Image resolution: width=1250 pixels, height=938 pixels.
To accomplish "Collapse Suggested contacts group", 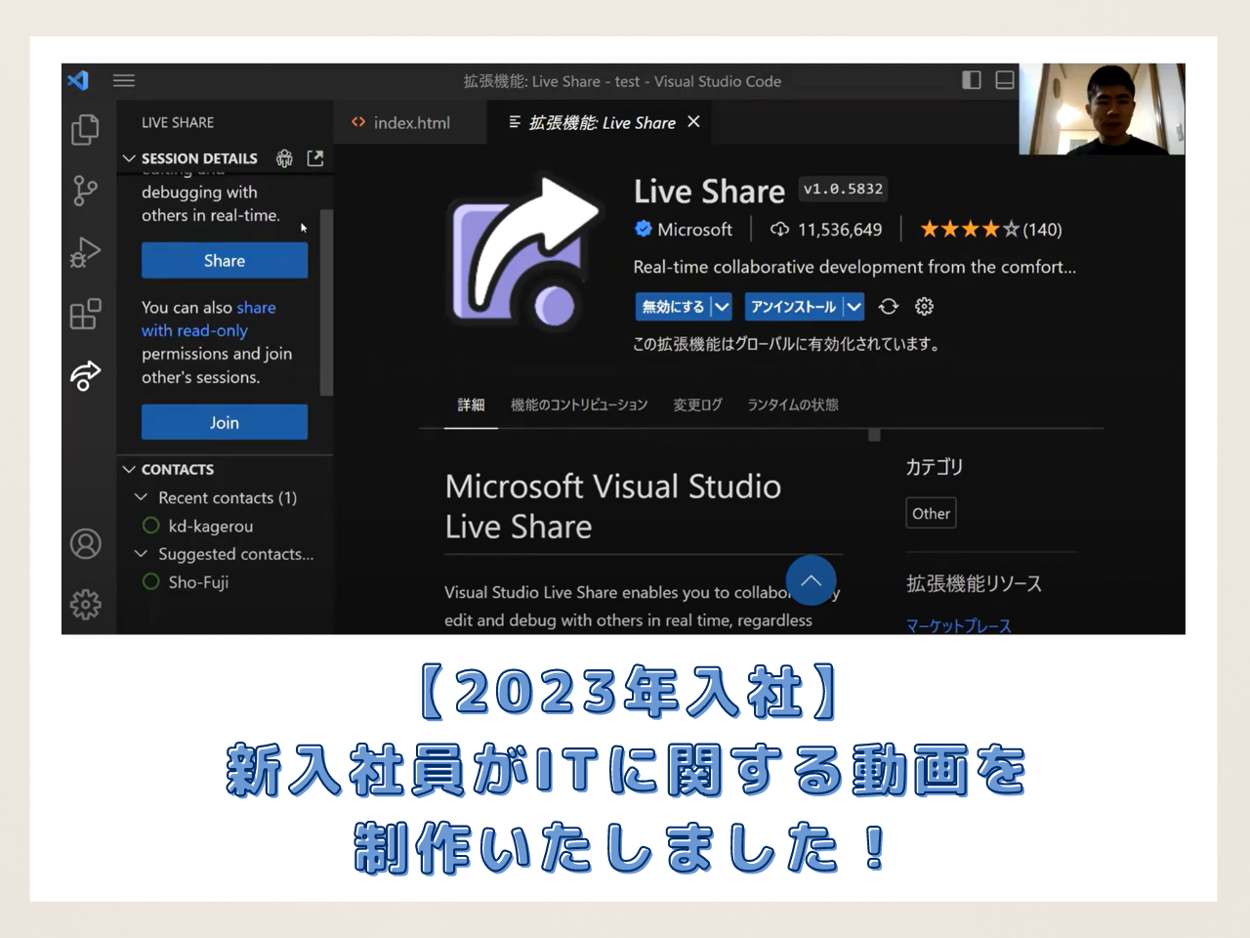I will pyautogui.click(x=141, y=553).
